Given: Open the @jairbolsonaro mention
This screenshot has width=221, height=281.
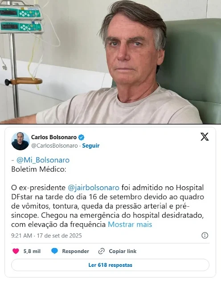Looking at the screenshot, I should [x=94, y=188].
